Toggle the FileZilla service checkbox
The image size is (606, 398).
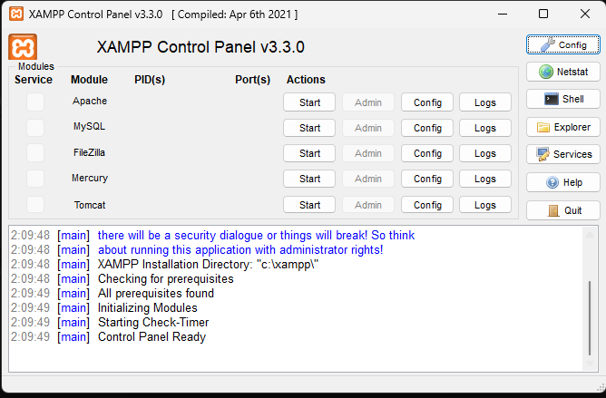tap(34, 153)
